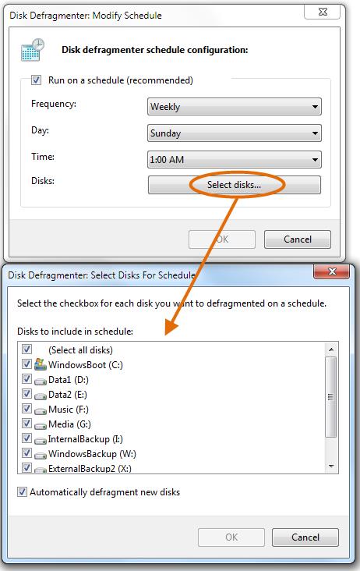Uncheck the ExternalBackup2 (X:) checkbox
This screenshot has height=571, width=360.
(x=26, y=467)
